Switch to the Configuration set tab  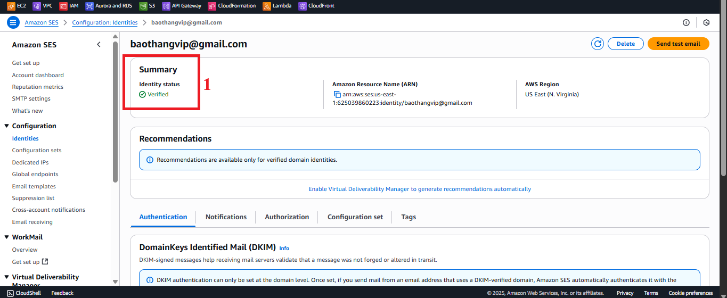pos(355,217)
